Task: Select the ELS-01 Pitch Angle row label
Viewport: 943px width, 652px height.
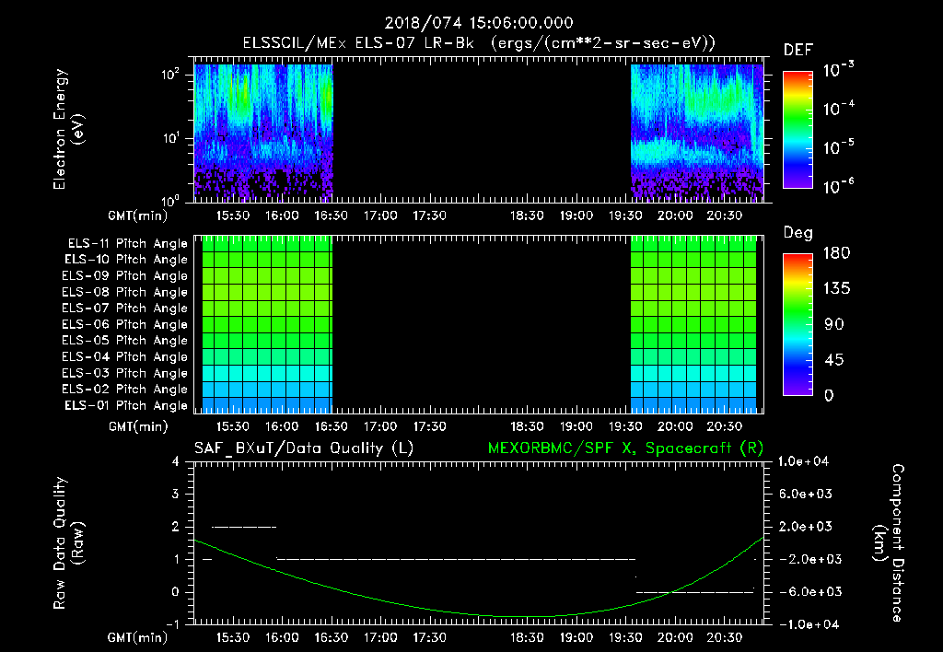Action: (x=126, y=405)
